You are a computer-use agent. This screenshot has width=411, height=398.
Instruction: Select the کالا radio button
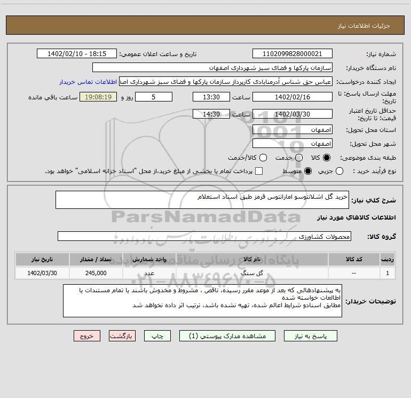327,158
